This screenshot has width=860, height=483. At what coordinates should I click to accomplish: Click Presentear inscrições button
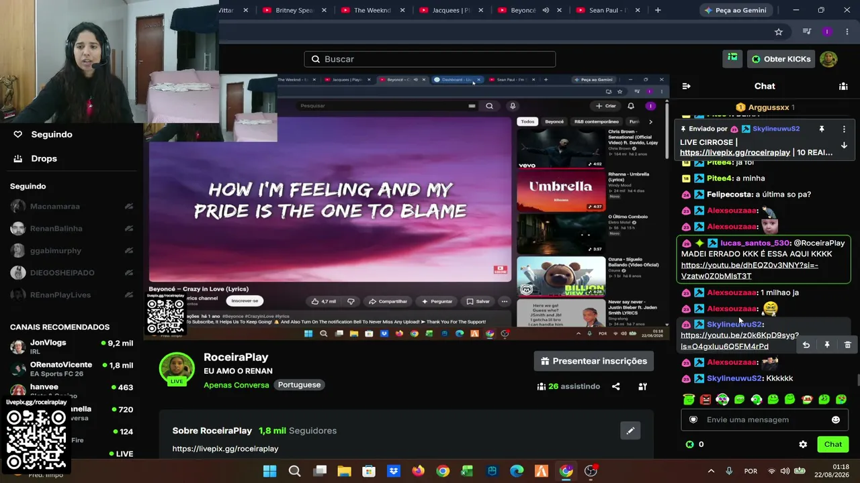594,361
